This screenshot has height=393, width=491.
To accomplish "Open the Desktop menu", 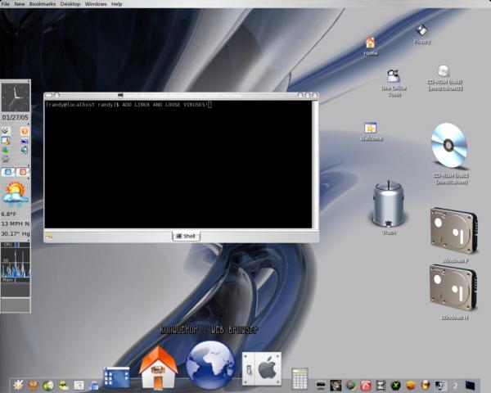I will click(x=70, y=4).
